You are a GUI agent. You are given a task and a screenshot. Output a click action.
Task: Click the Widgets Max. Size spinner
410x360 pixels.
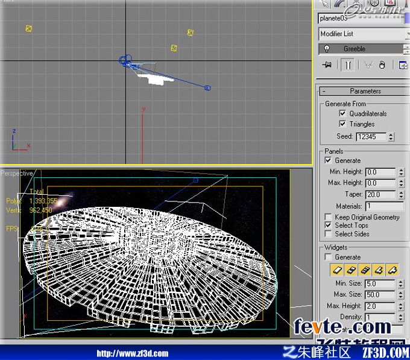point(401,295)
